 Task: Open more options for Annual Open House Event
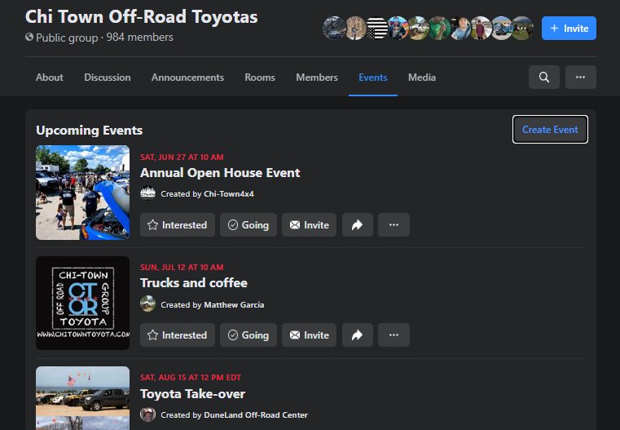pyautogui.click(x=394, y=225)
